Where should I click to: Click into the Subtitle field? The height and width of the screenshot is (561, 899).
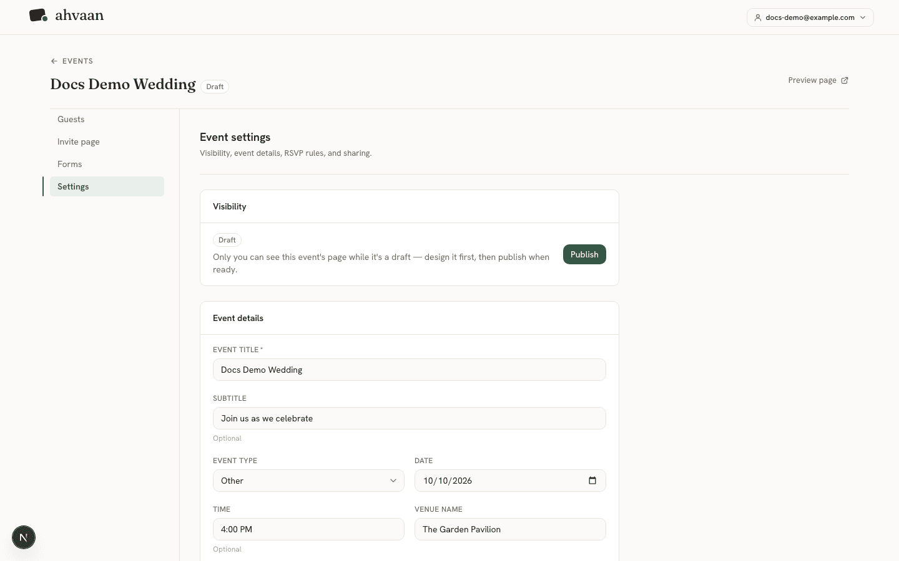410,418
